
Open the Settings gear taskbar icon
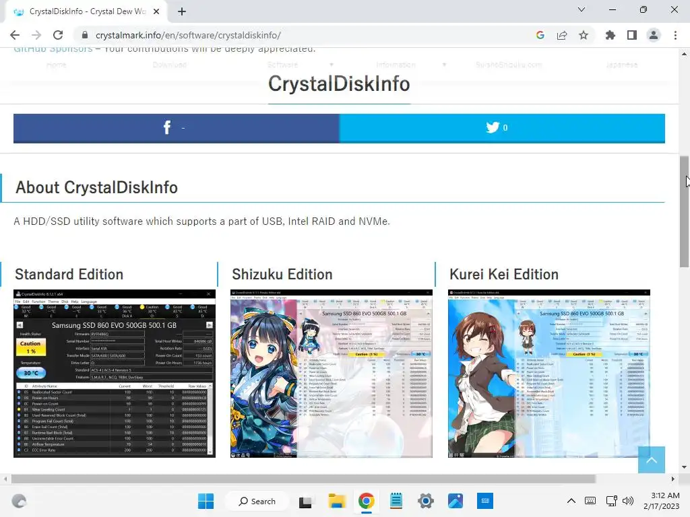[x=426, y=501]
